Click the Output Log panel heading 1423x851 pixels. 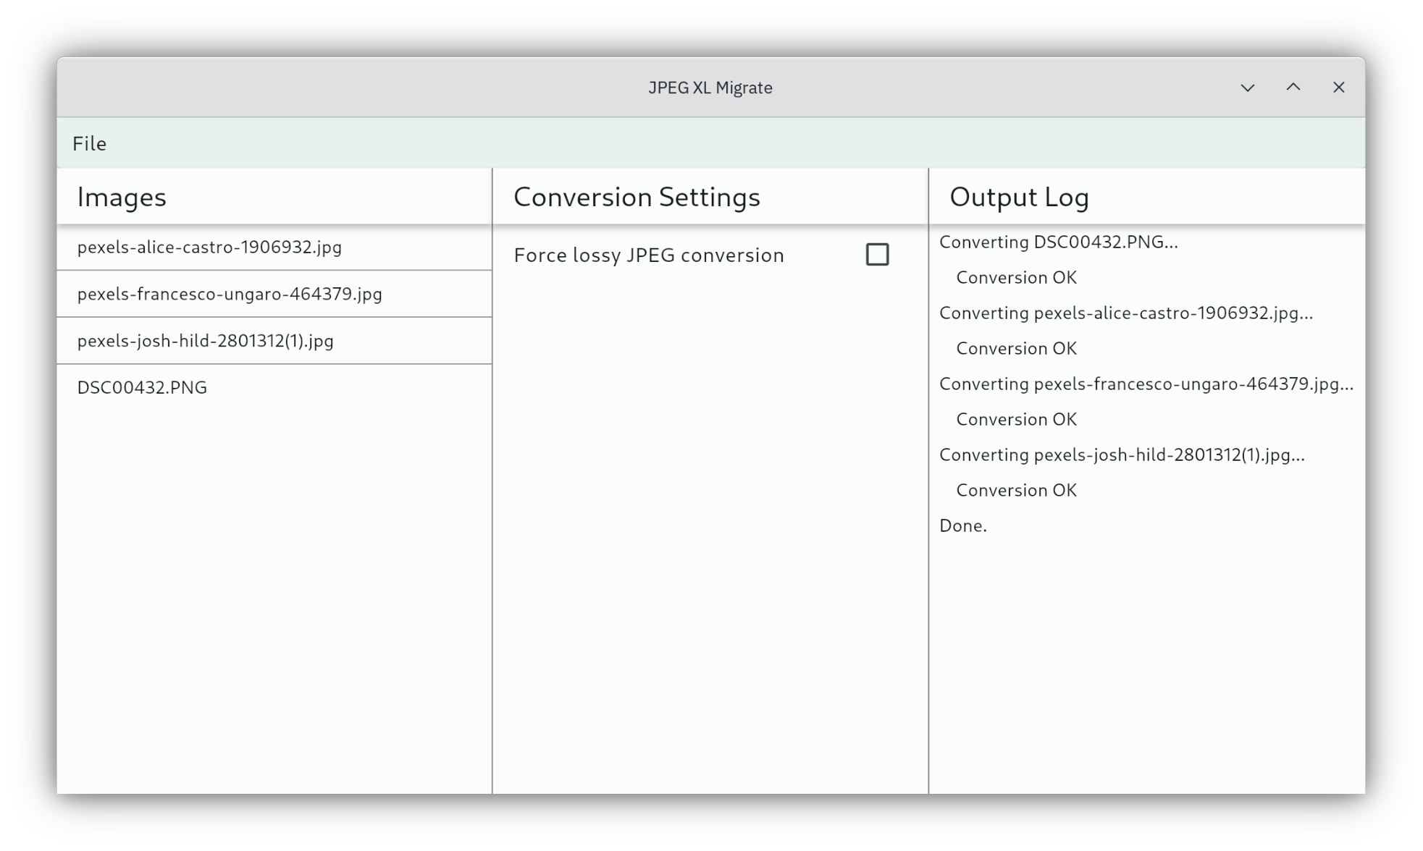[1019, 197]
